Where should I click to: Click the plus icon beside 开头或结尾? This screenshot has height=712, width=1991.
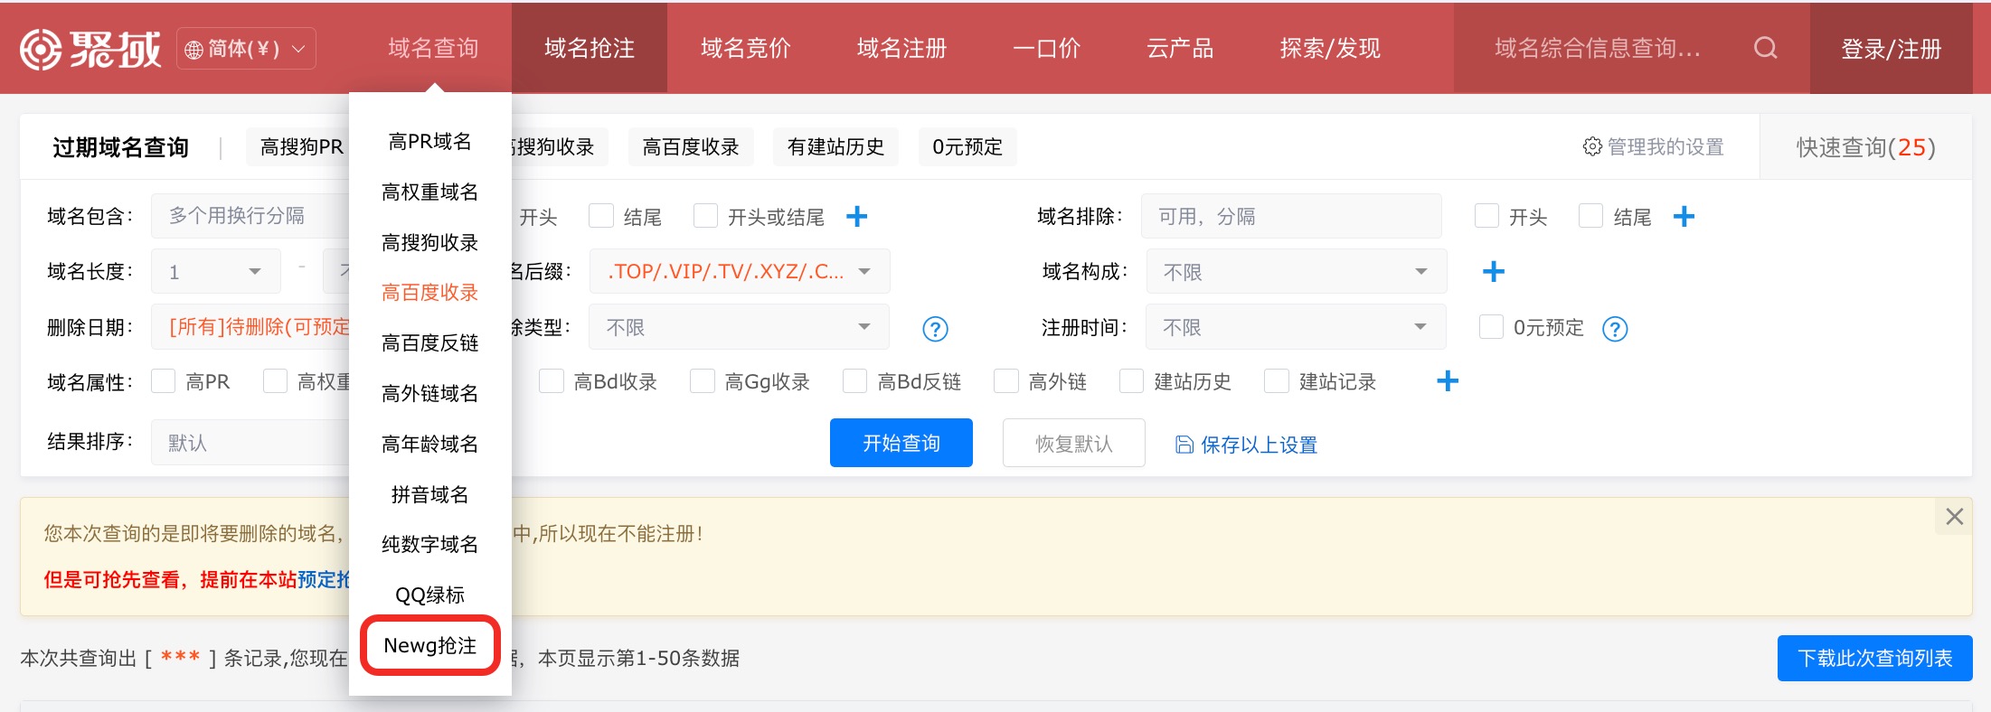[x=856, y=217]
